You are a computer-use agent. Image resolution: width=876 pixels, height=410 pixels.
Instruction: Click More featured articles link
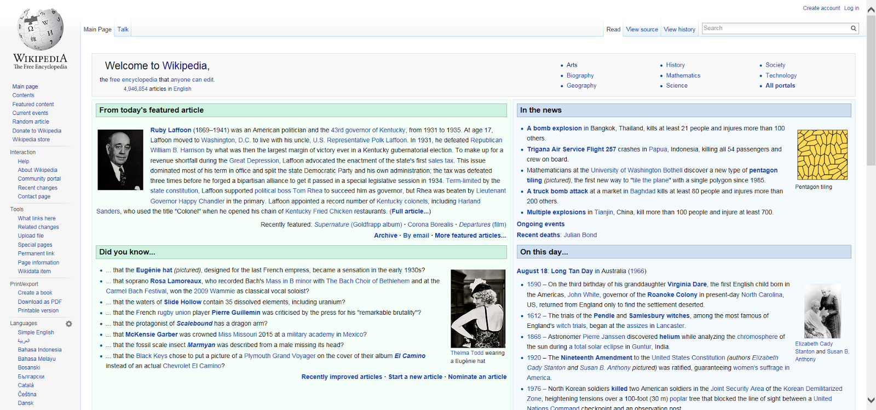[x=470, y=235]
